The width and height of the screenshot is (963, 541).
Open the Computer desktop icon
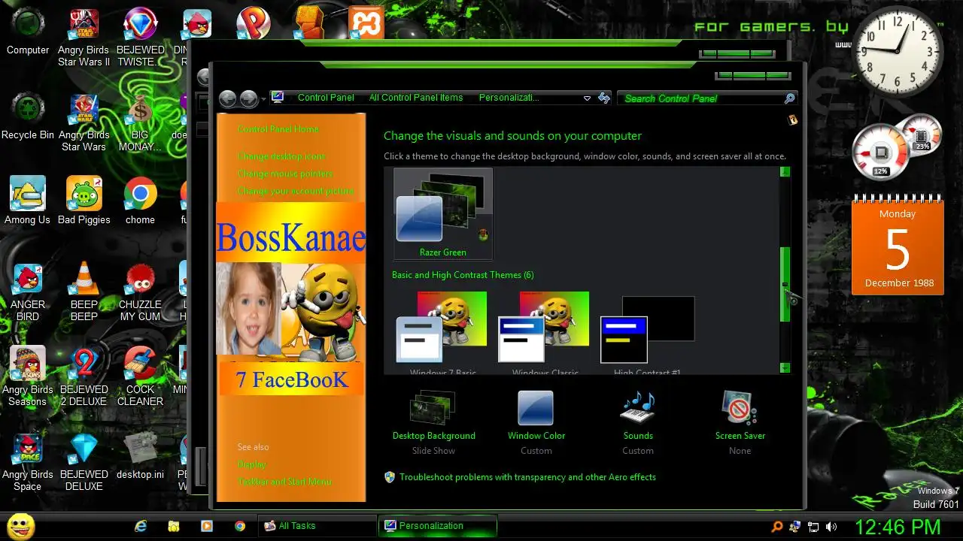(x=28, y=32)
